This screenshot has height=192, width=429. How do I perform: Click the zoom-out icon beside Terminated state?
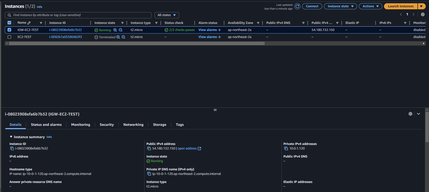[x=123, y=37]
